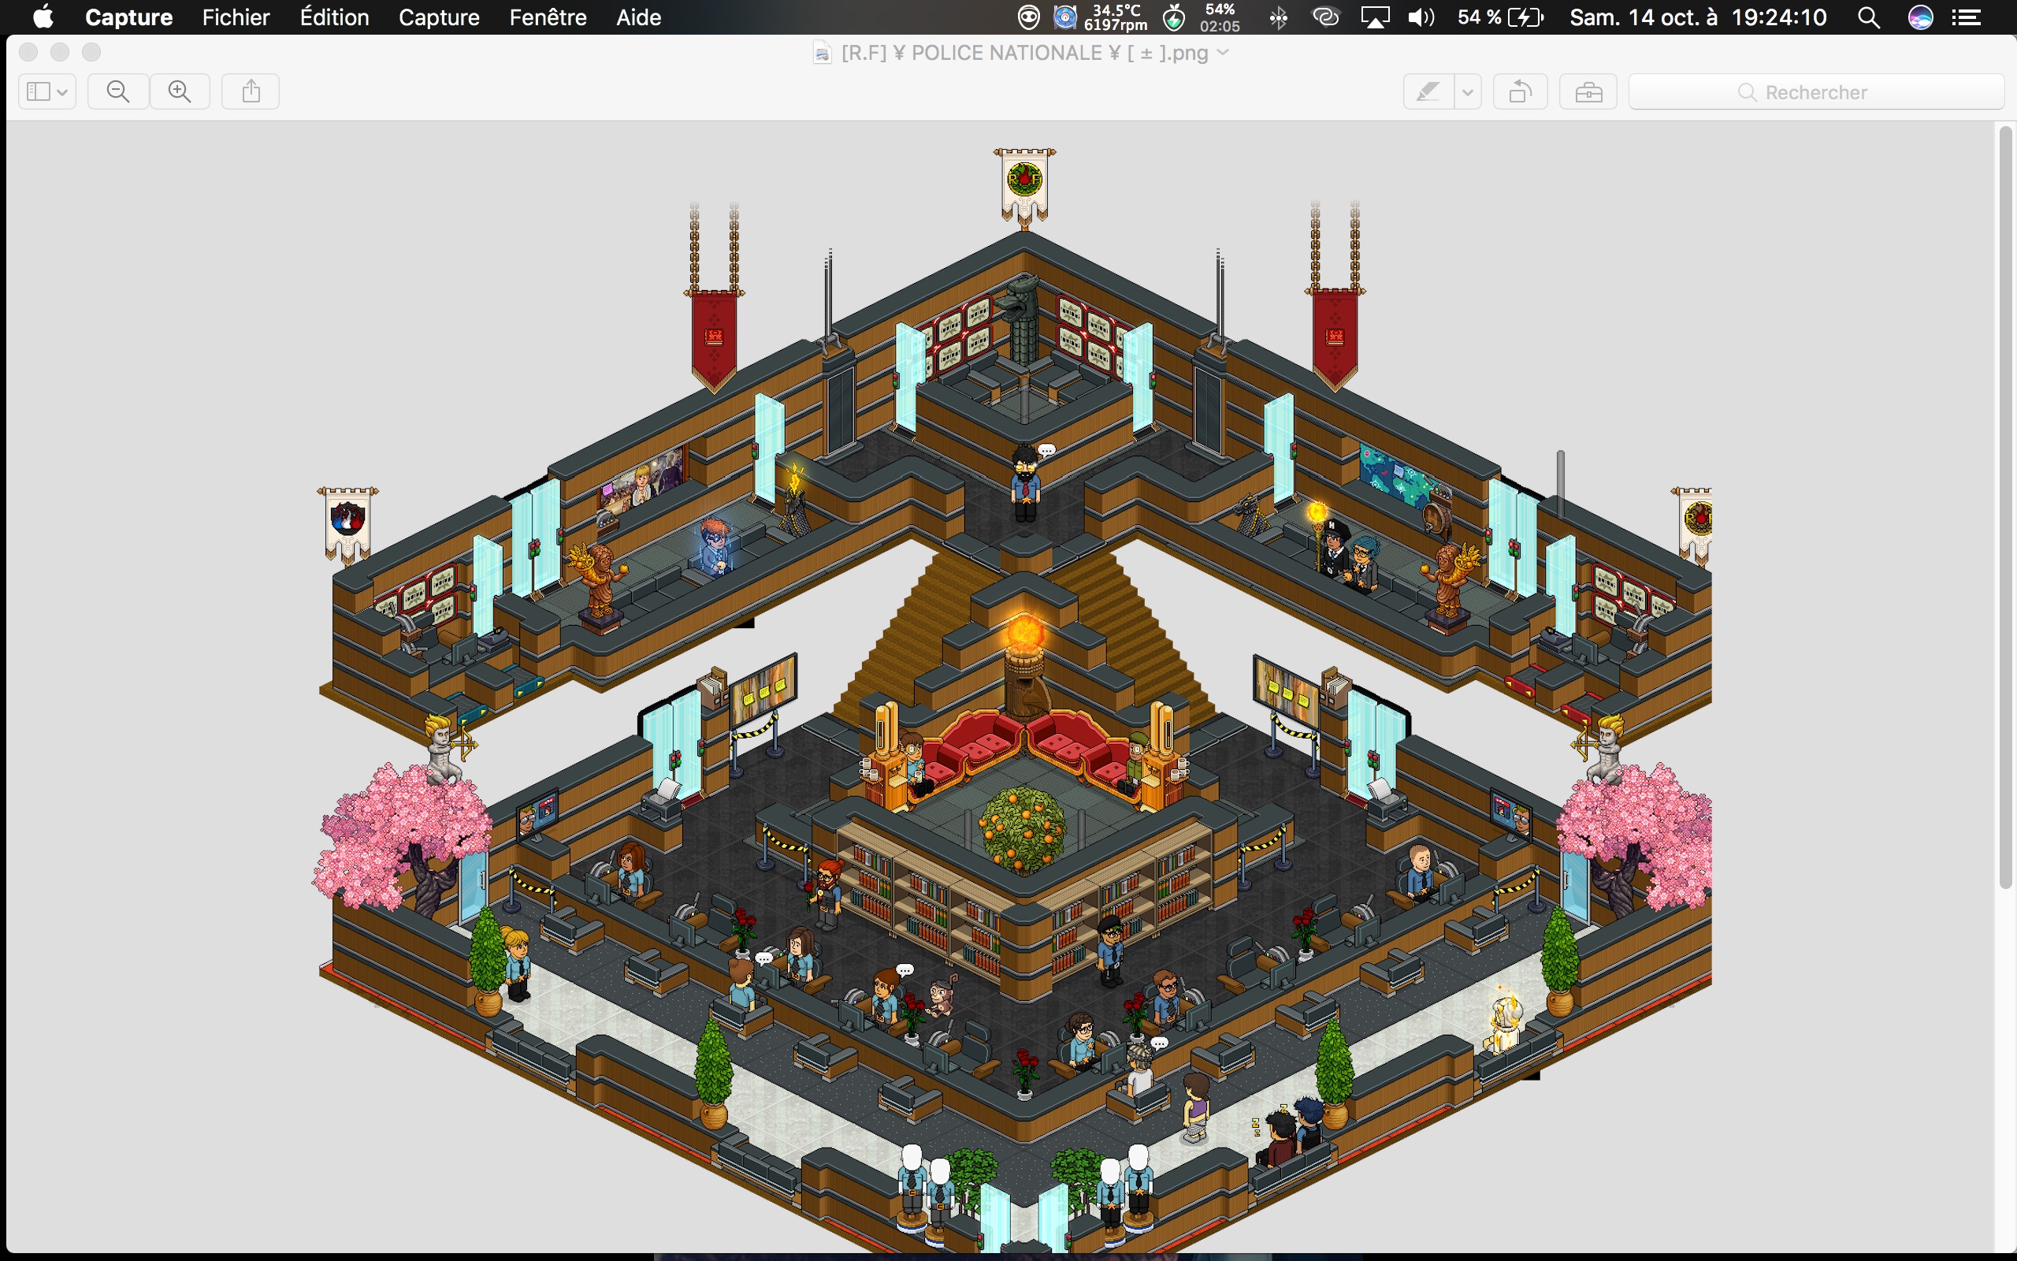Click the duplicate/copy icon in toolbar

pyautogui.click(x=1517, y=91)
